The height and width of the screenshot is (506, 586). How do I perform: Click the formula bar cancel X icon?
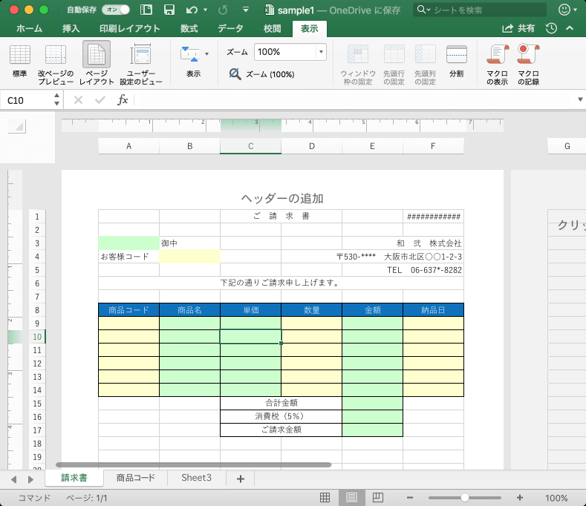[x=78, y=99]
